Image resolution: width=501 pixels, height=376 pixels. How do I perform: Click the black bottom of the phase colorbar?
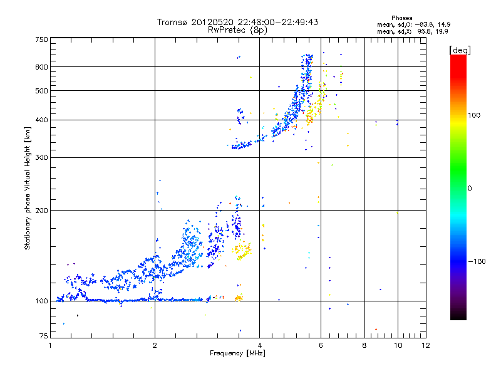(458, 316)
